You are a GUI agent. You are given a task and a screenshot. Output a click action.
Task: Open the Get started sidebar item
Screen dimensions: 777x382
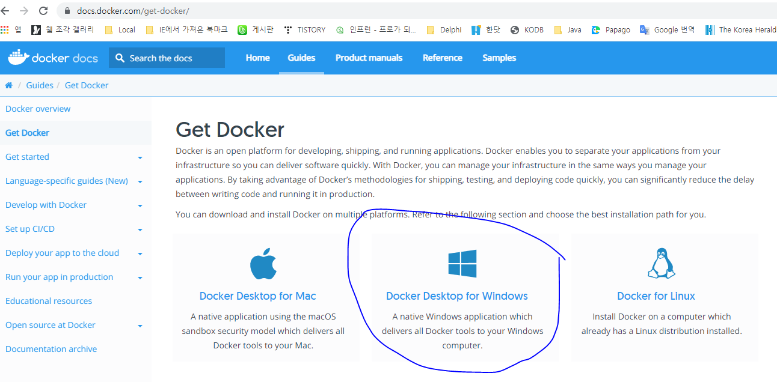tap(27, 157)
